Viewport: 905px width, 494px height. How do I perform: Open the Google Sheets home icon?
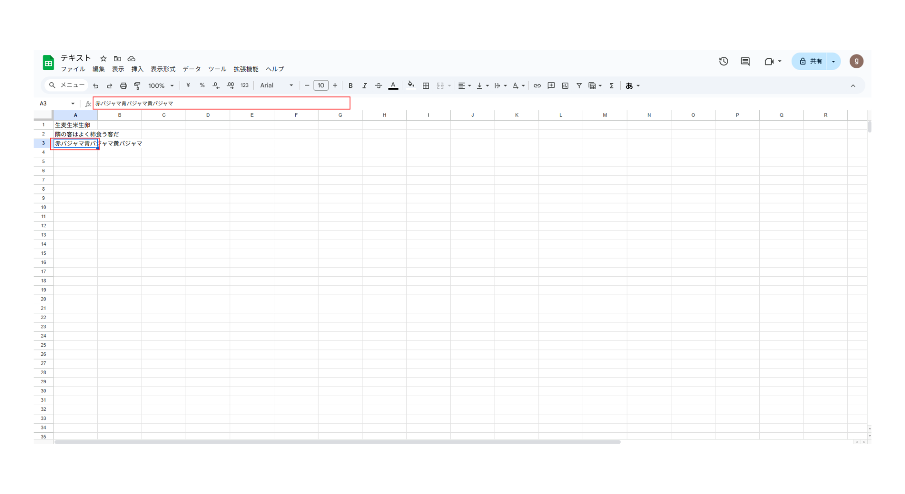pyautogui.click(x=48, y=63)
